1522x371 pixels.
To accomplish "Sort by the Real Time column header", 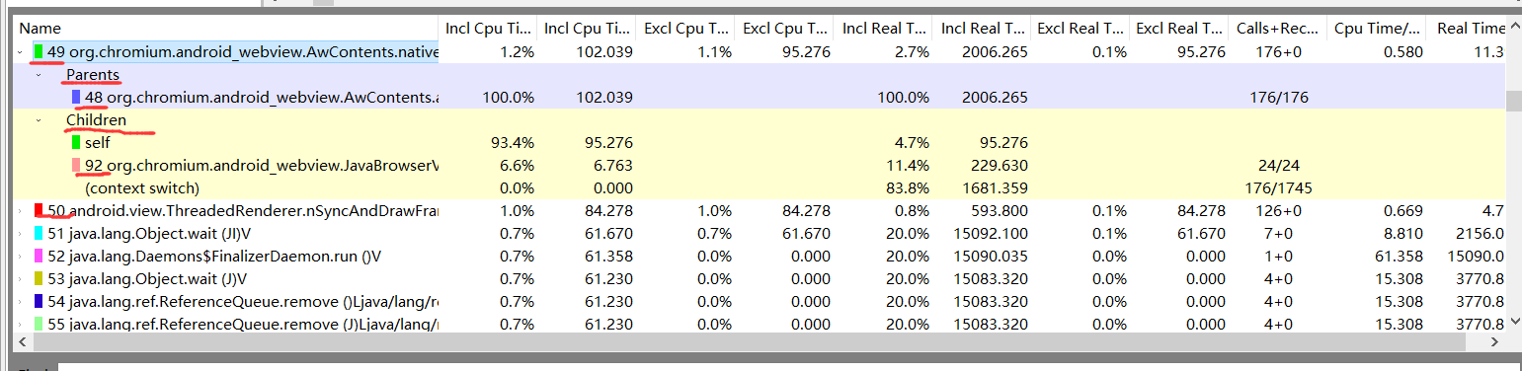I will [x=1466, y=29].
